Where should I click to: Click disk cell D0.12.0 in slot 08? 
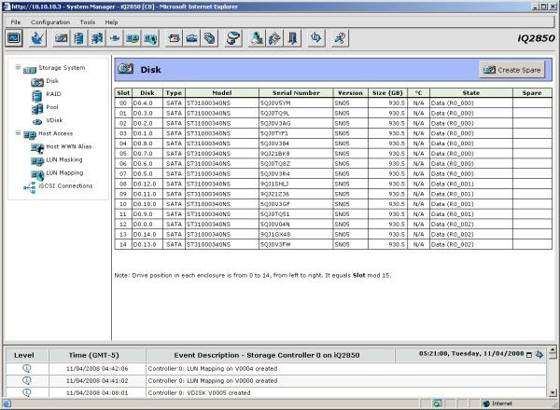click(147, 184)
